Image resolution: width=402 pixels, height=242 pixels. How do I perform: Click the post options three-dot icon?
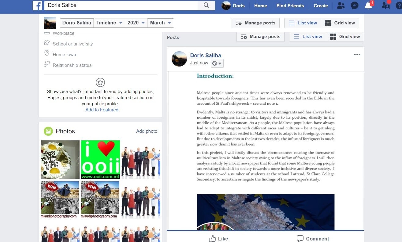click(357, 55)
